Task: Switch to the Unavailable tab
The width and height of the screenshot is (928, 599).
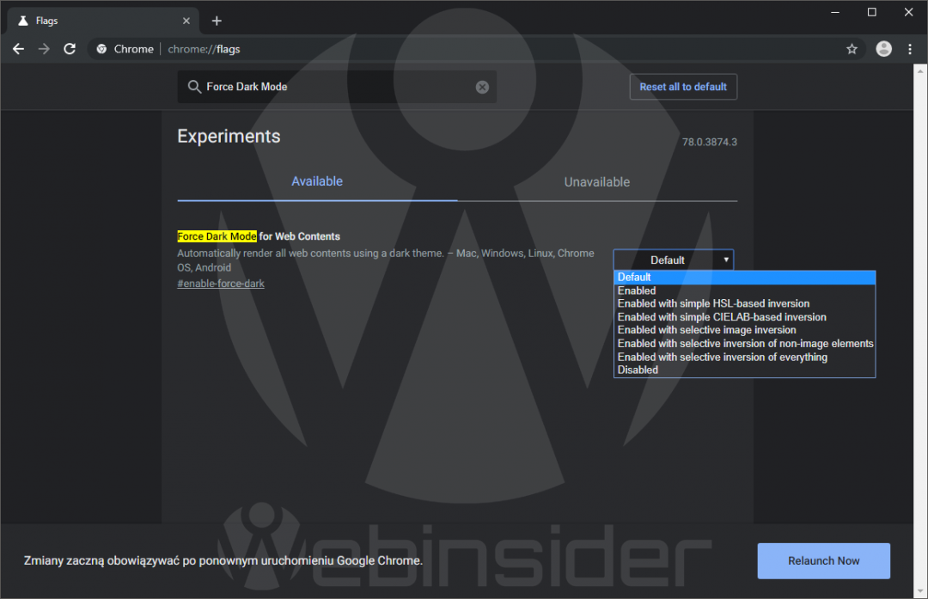Action: 596,182
